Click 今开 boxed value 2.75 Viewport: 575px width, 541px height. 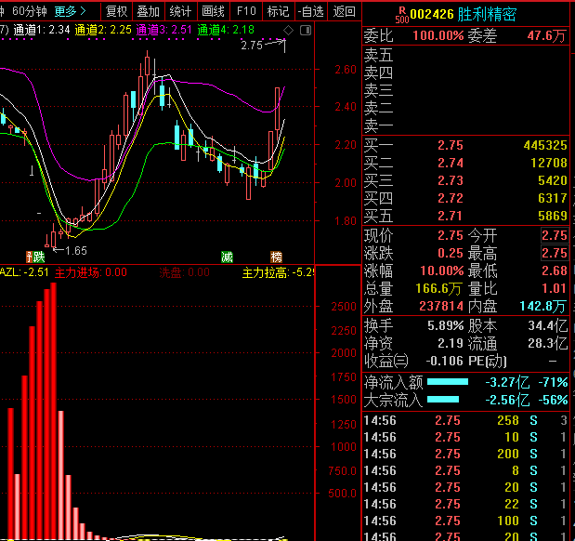pos(555,235)
